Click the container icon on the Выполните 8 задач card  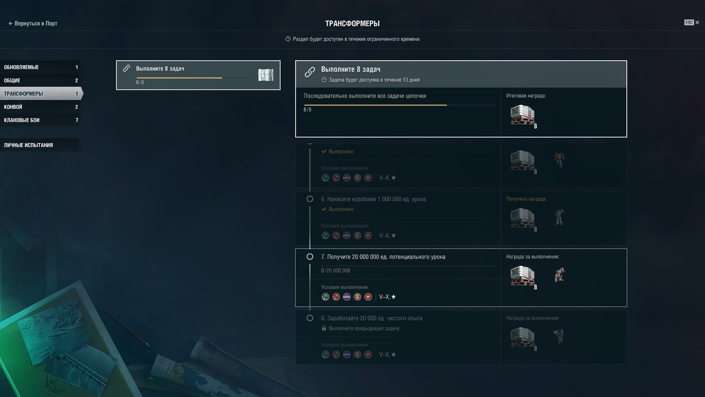point(266,75)
